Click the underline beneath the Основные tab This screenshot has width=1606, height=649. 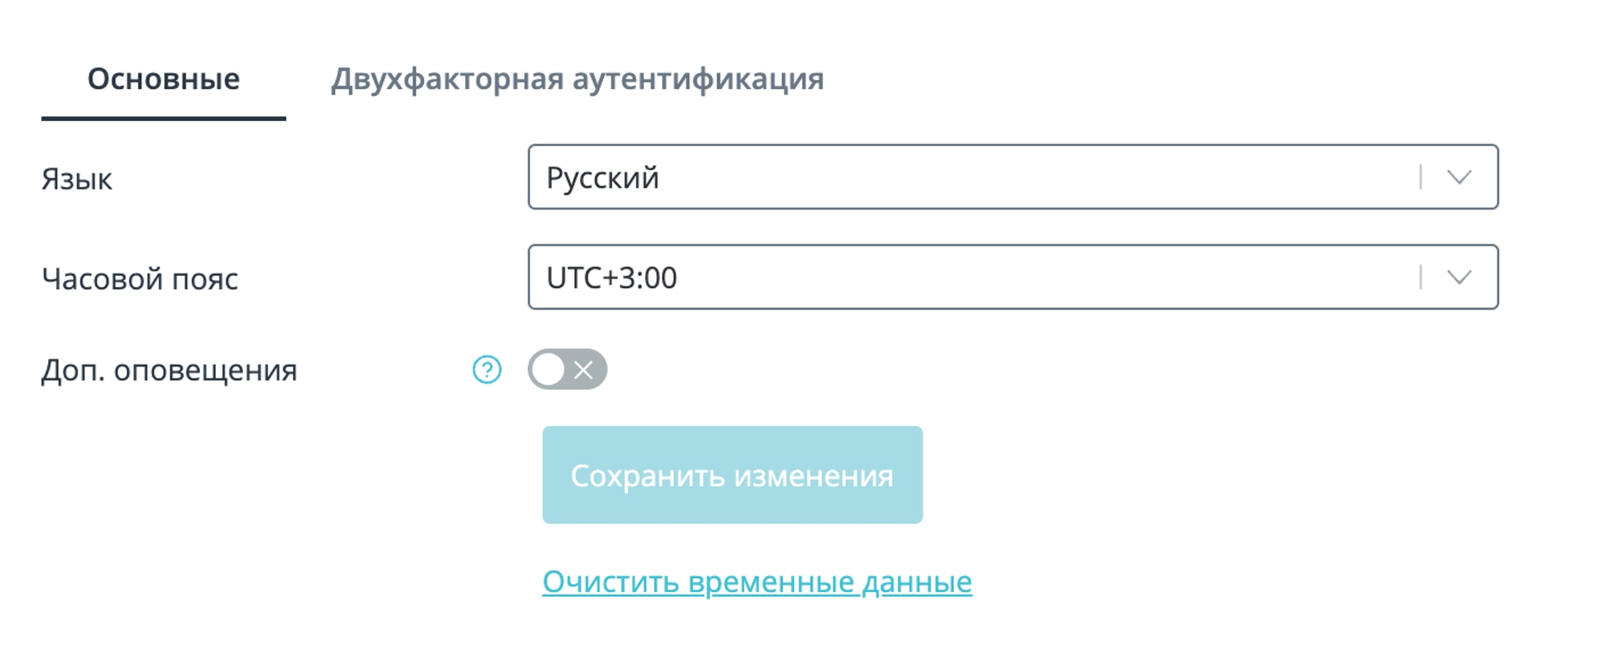pyautogui.click(x=164, y=119)
